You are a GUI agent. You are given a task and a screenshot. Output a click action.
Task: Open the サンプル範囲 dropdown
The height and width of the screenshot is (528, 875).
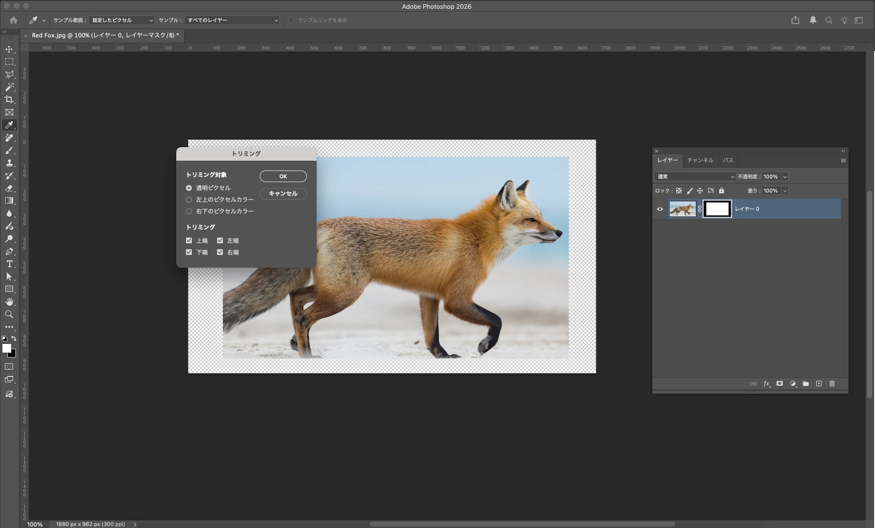[x=121, y=20]
